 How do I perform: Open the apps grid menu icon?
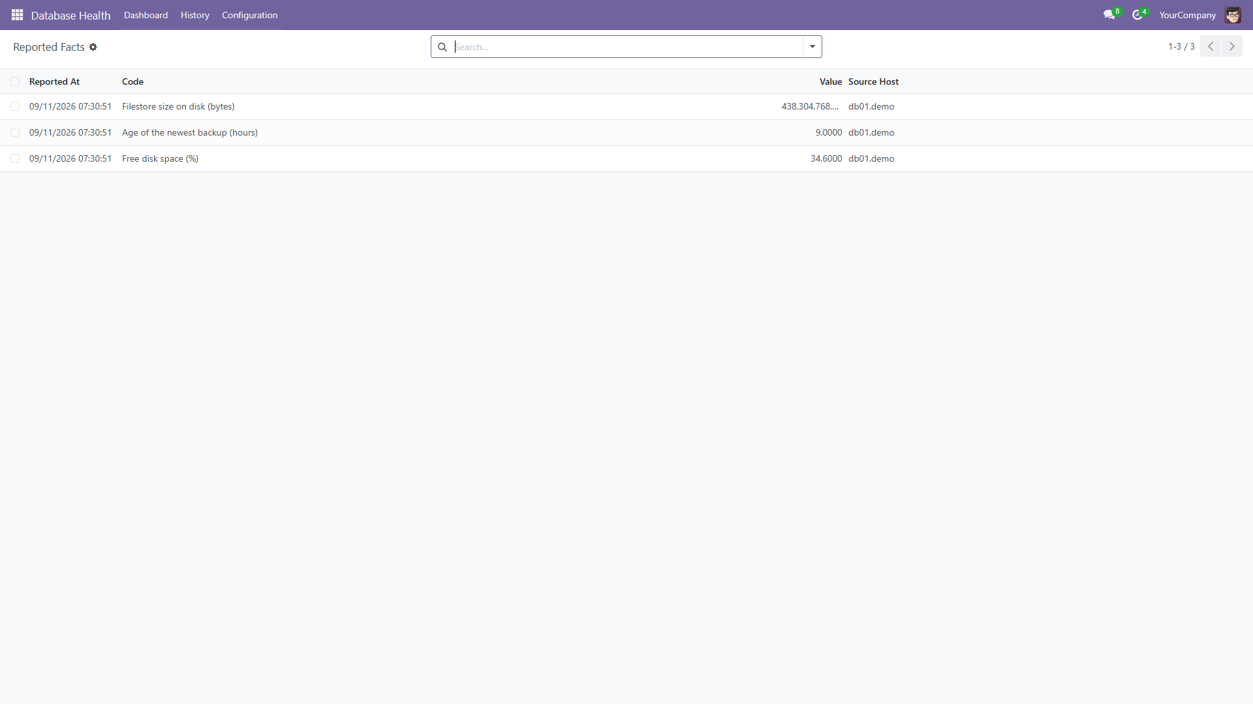coord(18,14)
